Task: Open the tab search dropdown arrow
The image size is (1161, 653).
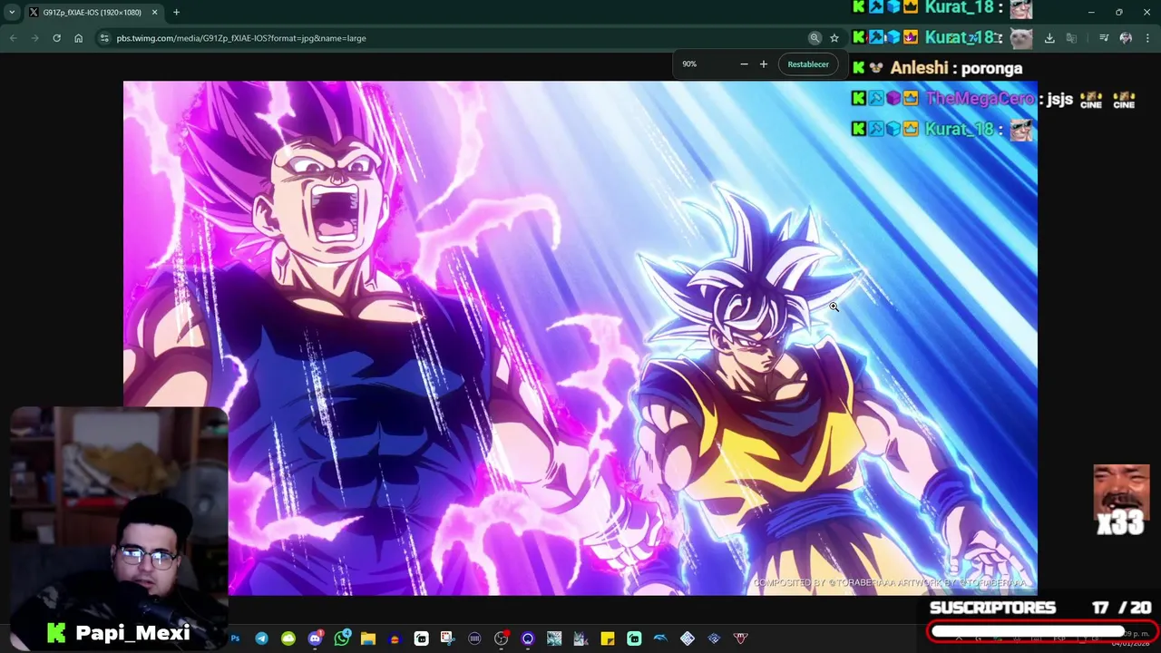Action: coord(12,12)
